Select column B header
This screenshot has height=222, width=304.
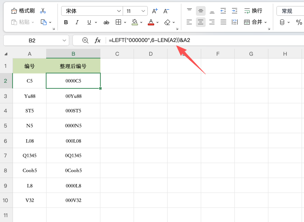(73, 54)
